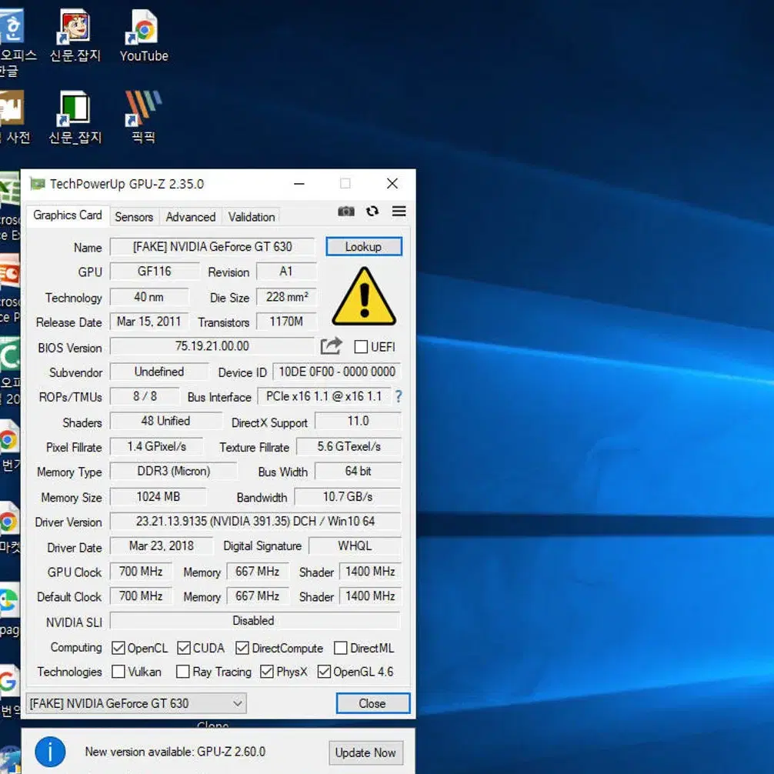The image size is (774, 774).
Task: Click the Default Clock 700 MHz field
Action: 141,596
